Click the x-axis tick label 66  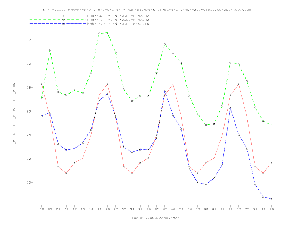pos(222,209)
